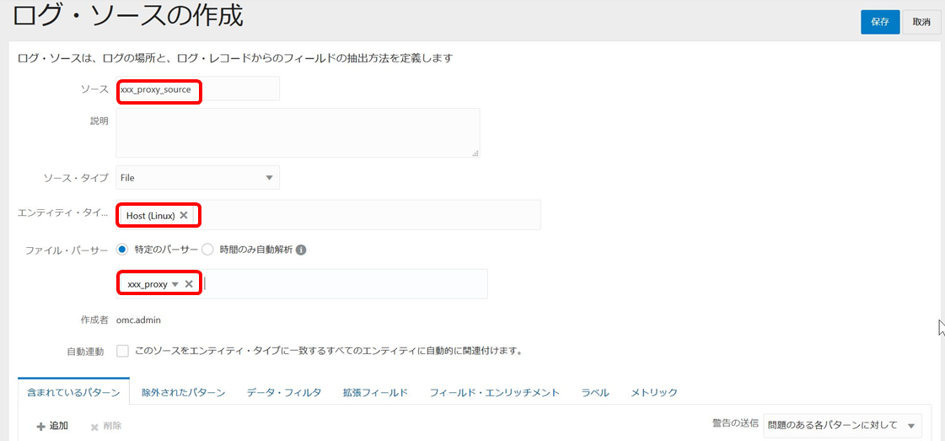Click the 取消 button
Viewport: 945px width, 441px height.
pyautogui.click(x=921, y=22)
